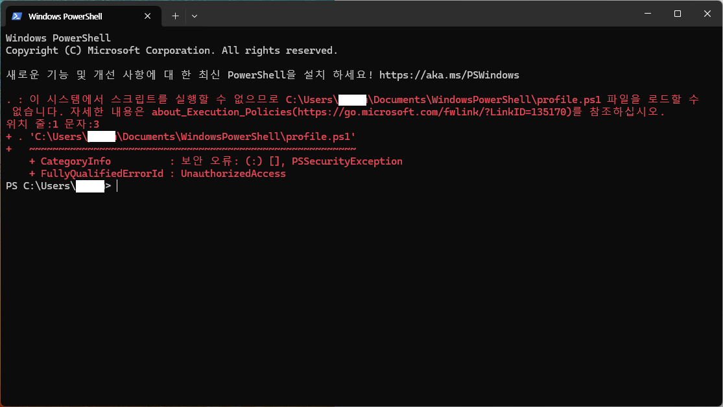Click the quoted profile.ps1 path line
The image size is (723, 407).
click(181, 137)
